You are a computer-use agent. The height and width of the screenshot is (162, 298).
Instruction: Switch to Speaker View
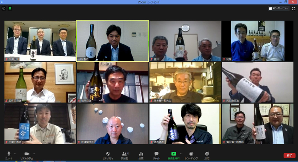(x=278, y=9)
